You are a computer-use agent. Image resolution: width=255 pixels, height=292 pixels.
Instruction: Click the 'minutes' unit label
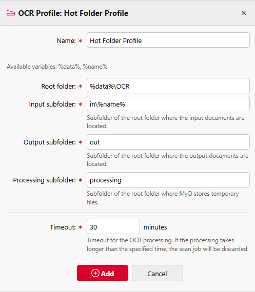155,227
